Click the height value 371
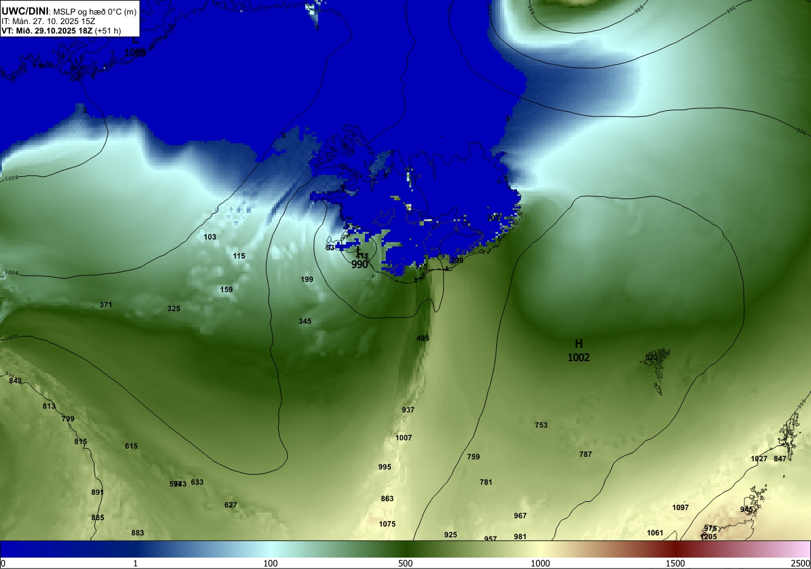811x569 pixels. [106, 305]
